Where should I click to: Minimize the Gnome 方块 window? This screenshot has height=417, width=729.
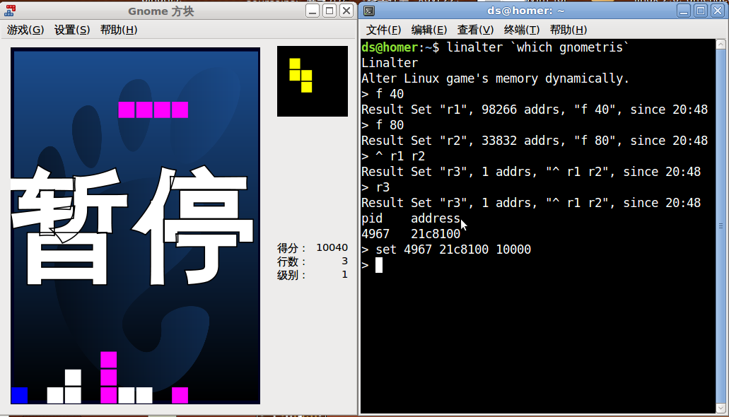pyautogui.click(x=313, y=11)
